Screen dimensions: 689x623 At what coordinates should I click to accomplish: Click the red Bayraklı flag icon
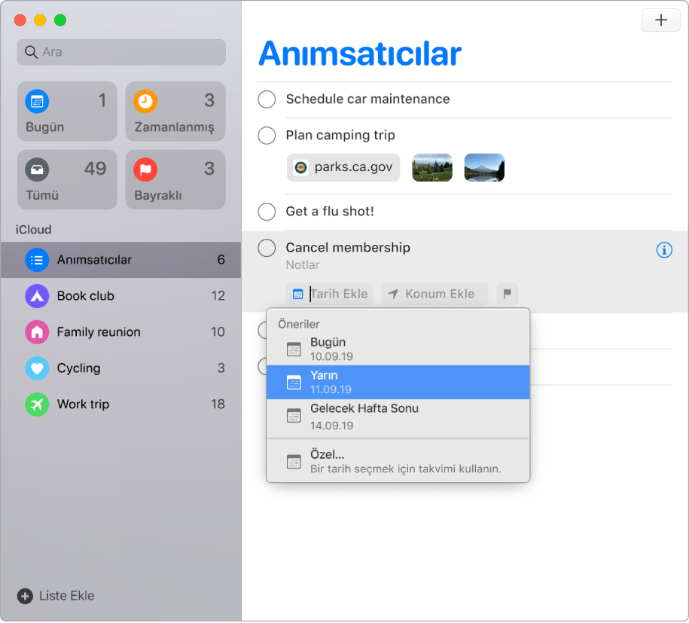pyautogui.click(x=145, y=169)
